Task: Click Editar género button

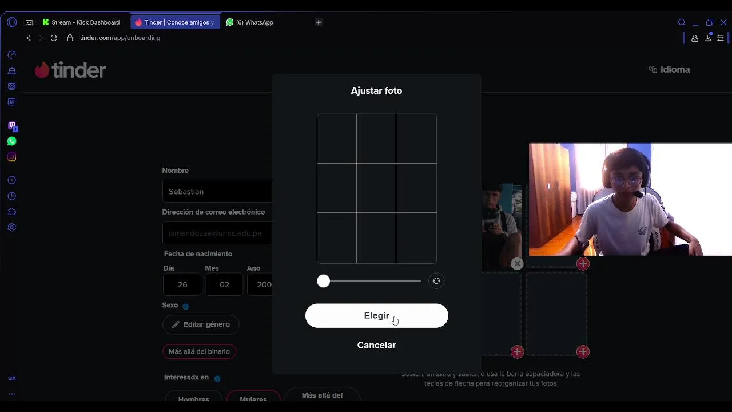Action: coord(201,324)
